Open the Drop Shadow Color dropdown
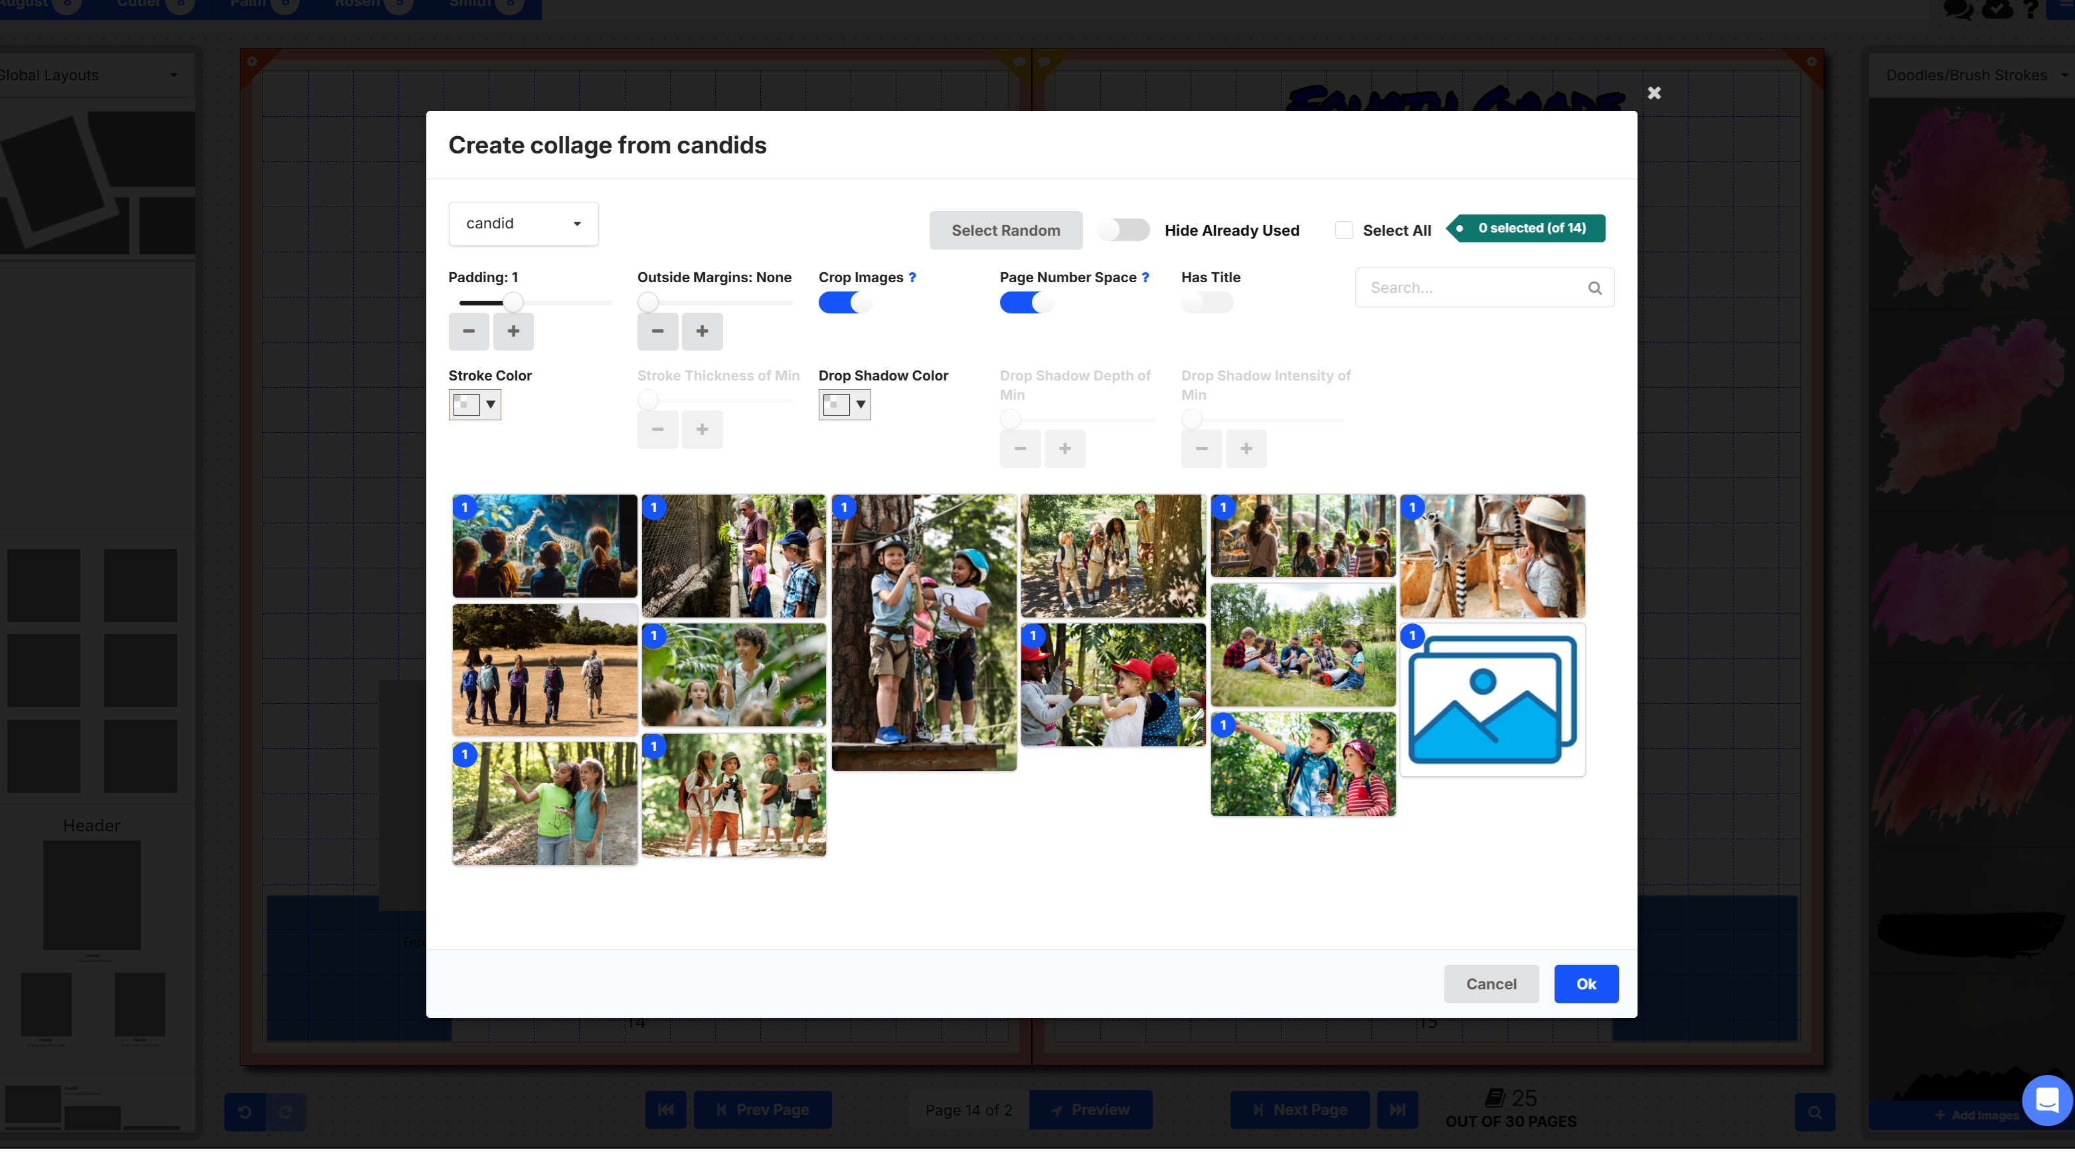The width and height of the screenshot is (2075, 1152). [844, 404]
